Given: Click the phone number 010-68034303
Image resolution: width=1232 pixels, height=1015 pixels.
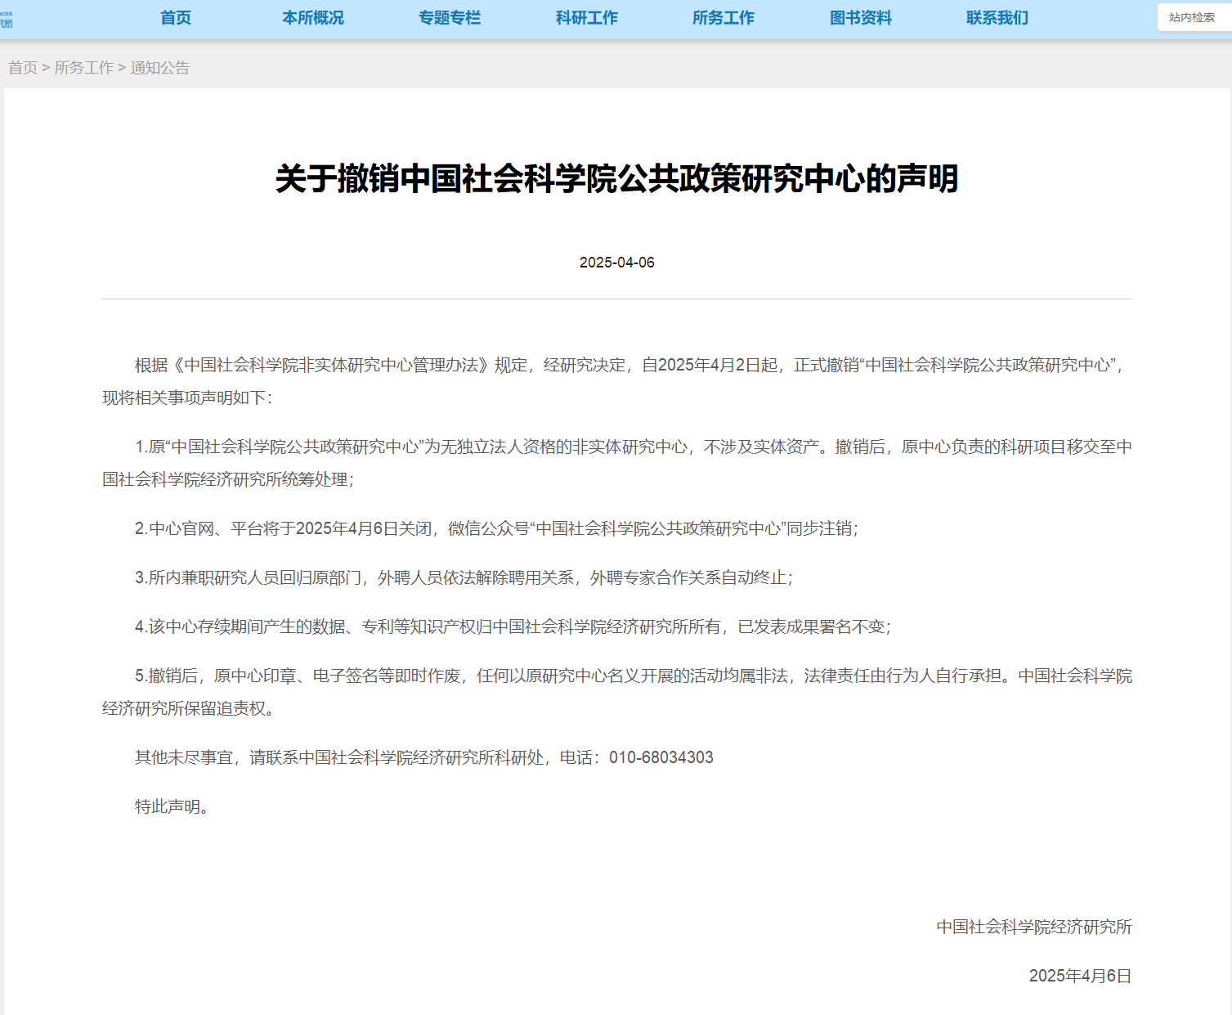Looking at the screenshot, I should (661, 757).
